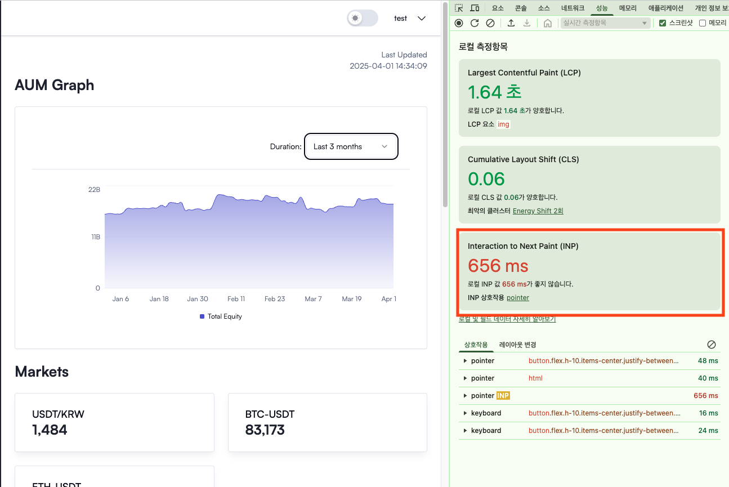Click the 2025-04-01 14:34:09 timestamp
This screenshot has width=729, height=487.
click(x=388, y=66)
